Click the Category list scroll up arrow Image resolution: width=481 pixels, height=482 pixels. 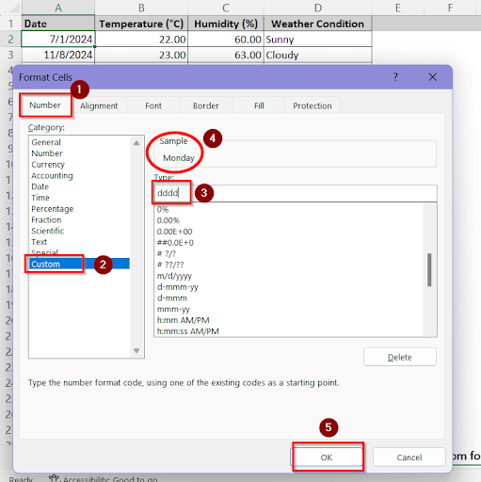[x=136, y=143]
